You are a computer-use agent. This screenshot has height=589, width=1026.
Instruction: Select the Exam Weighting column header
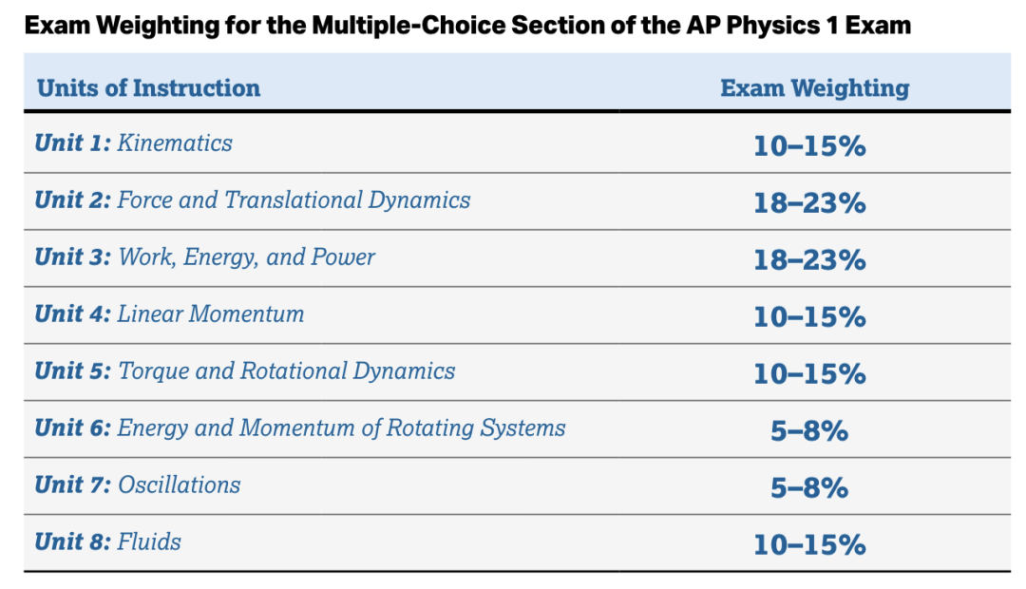pos(815,89)
